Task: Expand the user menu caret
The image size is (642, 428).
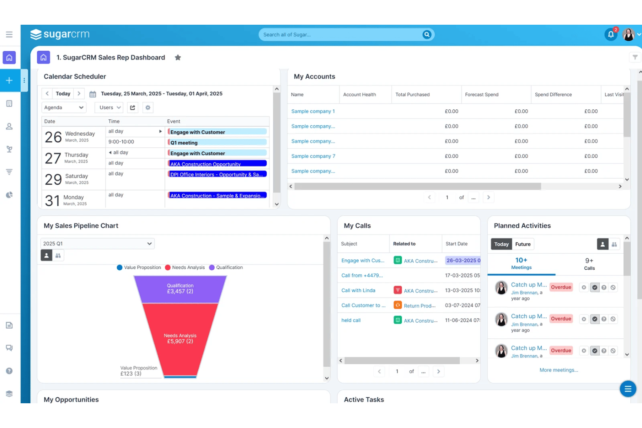Action: pyautogui.click(x=639, y=35)
